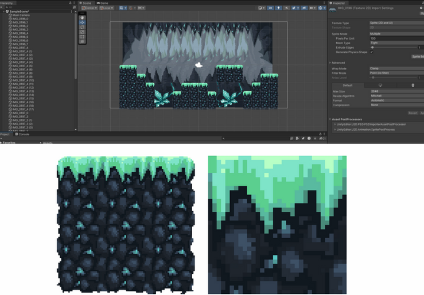Select the Android platform tab
The width and height of the screenshot is (424, 295).
pyautogui.click(x=413, y=85)
